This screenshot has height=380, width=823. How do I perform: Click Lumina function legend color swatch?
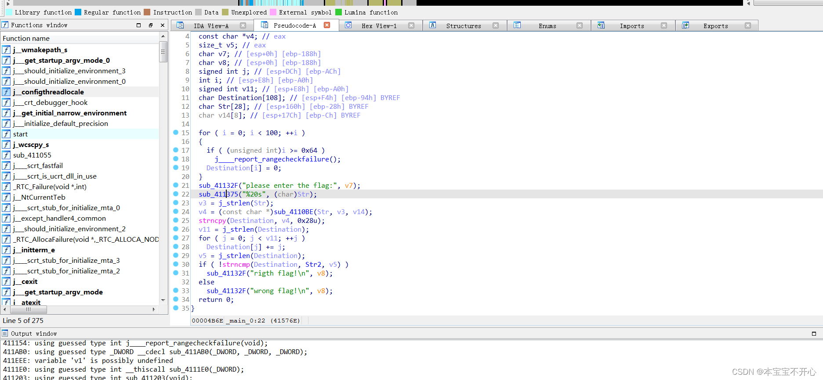pos(338,12)
